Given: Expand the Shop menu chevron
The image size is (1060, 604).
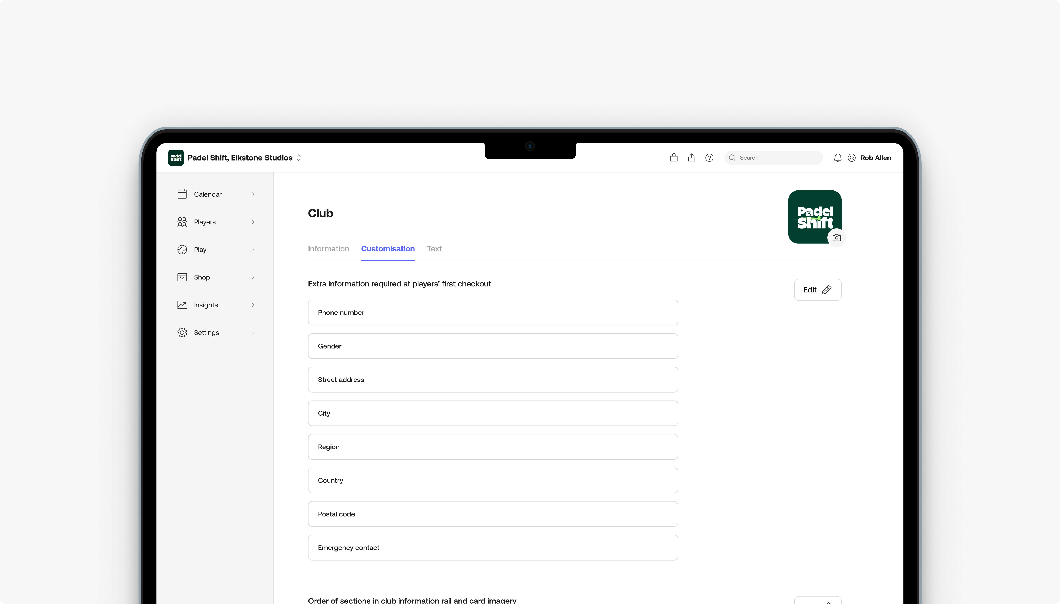Looking at the screenshot, I should [x=253, y=277].
